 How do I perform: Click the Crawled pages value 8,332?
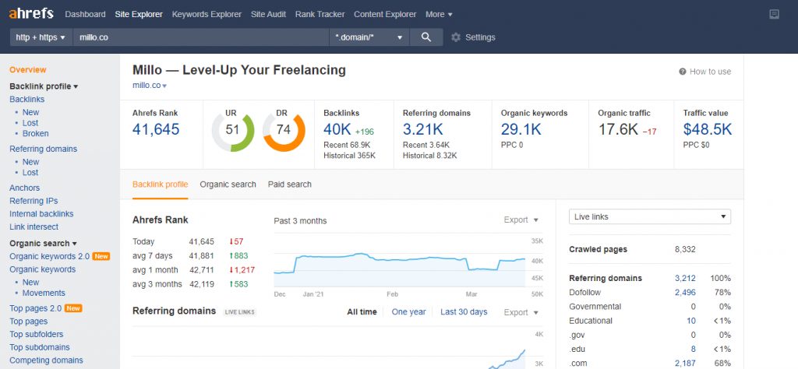(x=685, y=250)
